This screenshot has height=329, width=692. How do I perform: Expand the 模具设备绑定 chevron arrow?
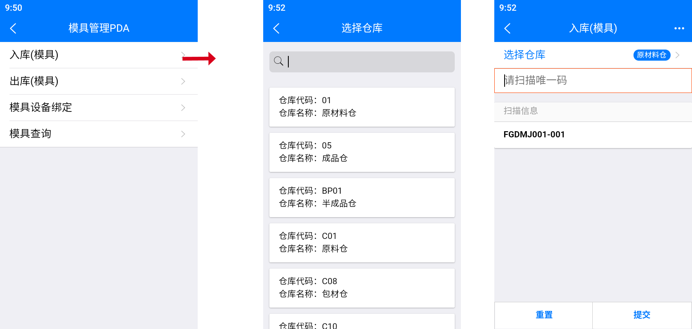tap(183, 108)
